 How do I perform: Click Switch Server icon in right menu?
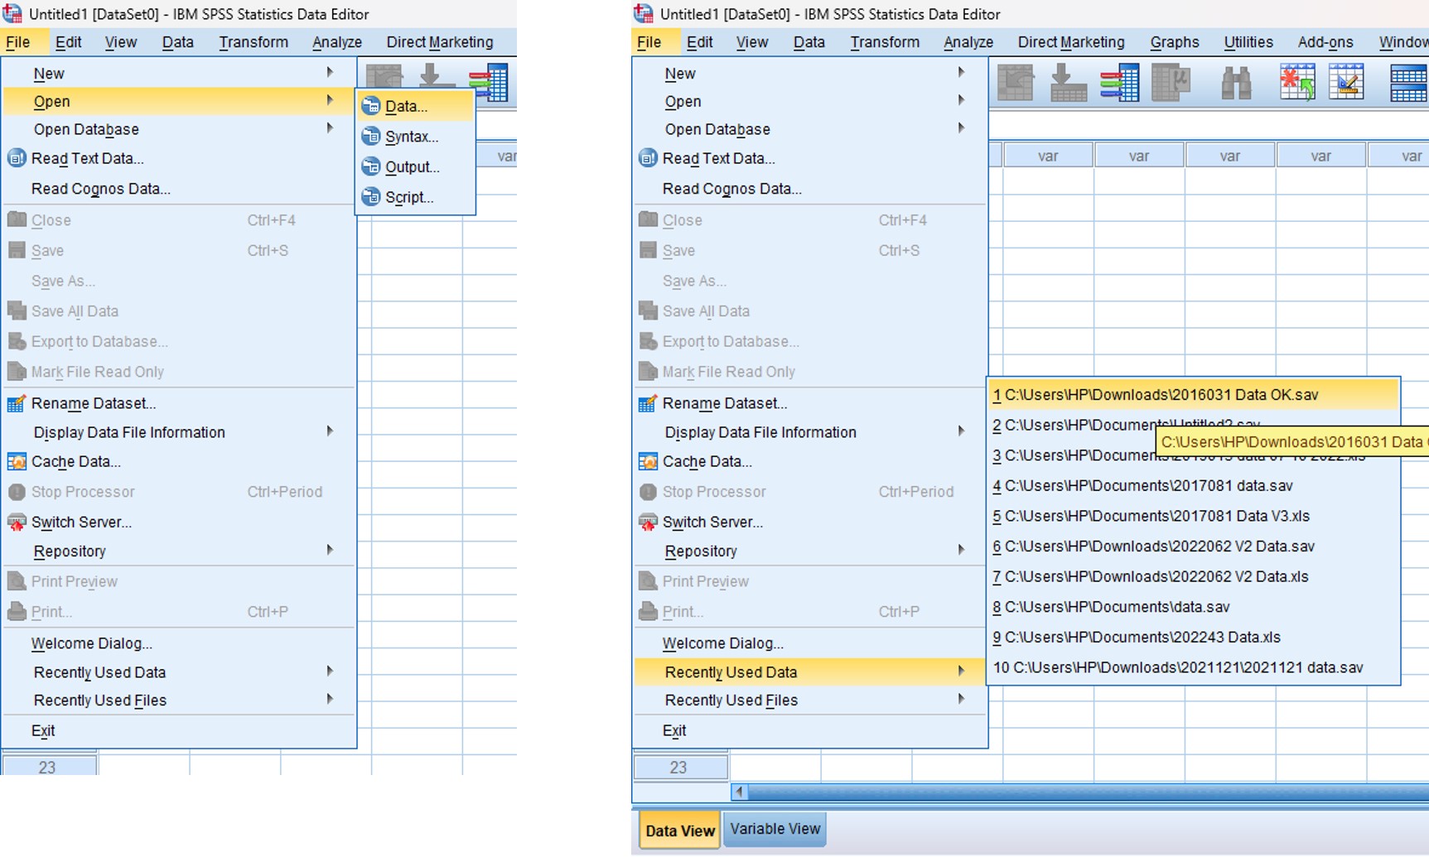pyautogui.click(x=648, y=522)
